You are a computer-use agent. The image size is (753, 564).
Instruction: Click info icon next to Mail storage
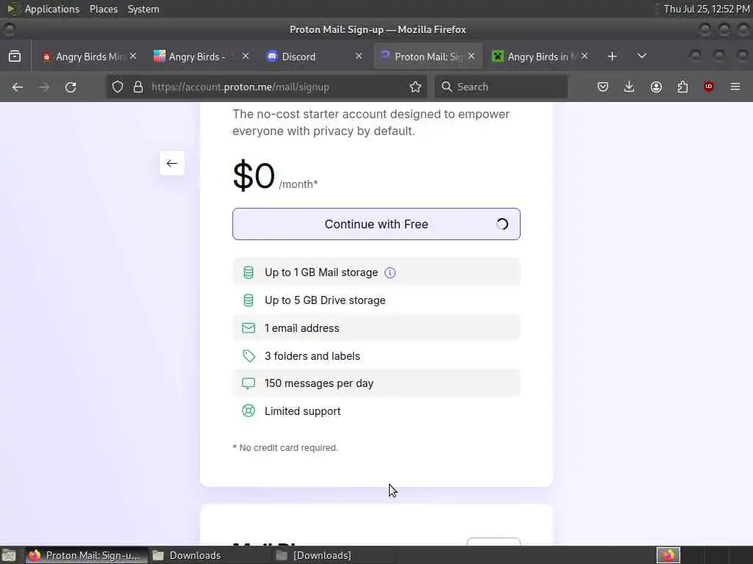pos(390,273)
